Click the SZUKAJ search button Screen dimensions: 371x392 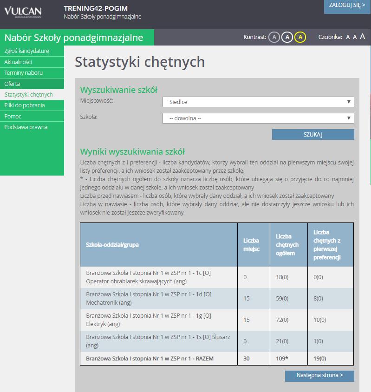(313, 135)
